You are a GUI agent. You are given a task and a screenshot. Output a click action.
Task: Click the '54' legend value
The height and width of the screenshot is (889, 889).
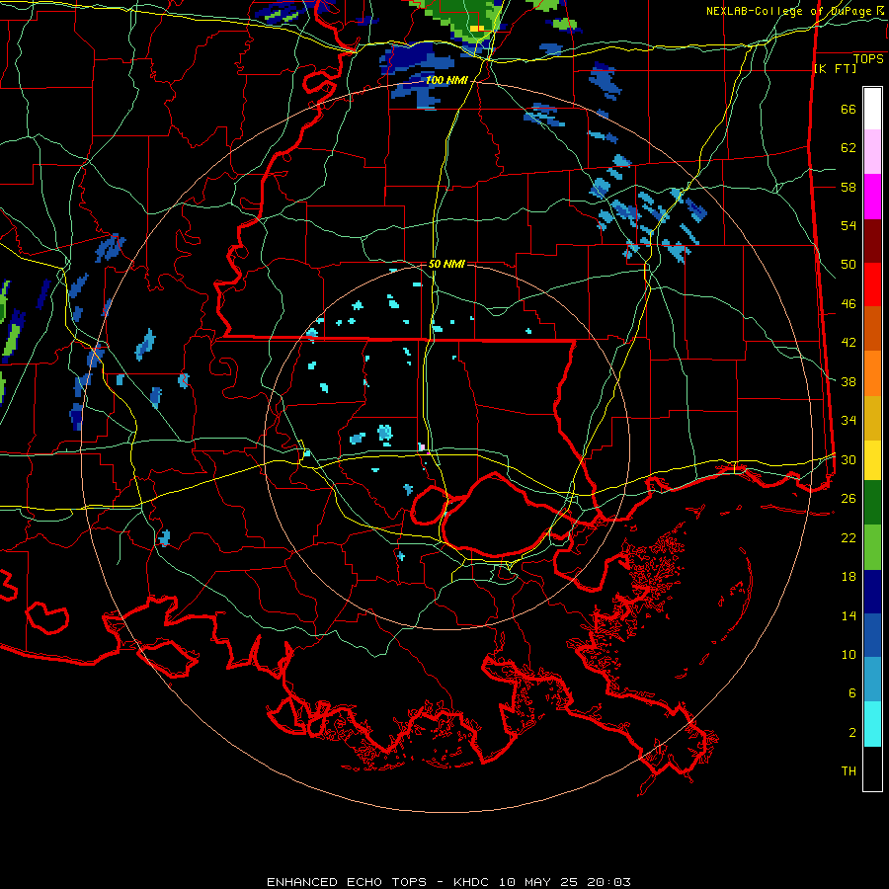coord(849,225)
